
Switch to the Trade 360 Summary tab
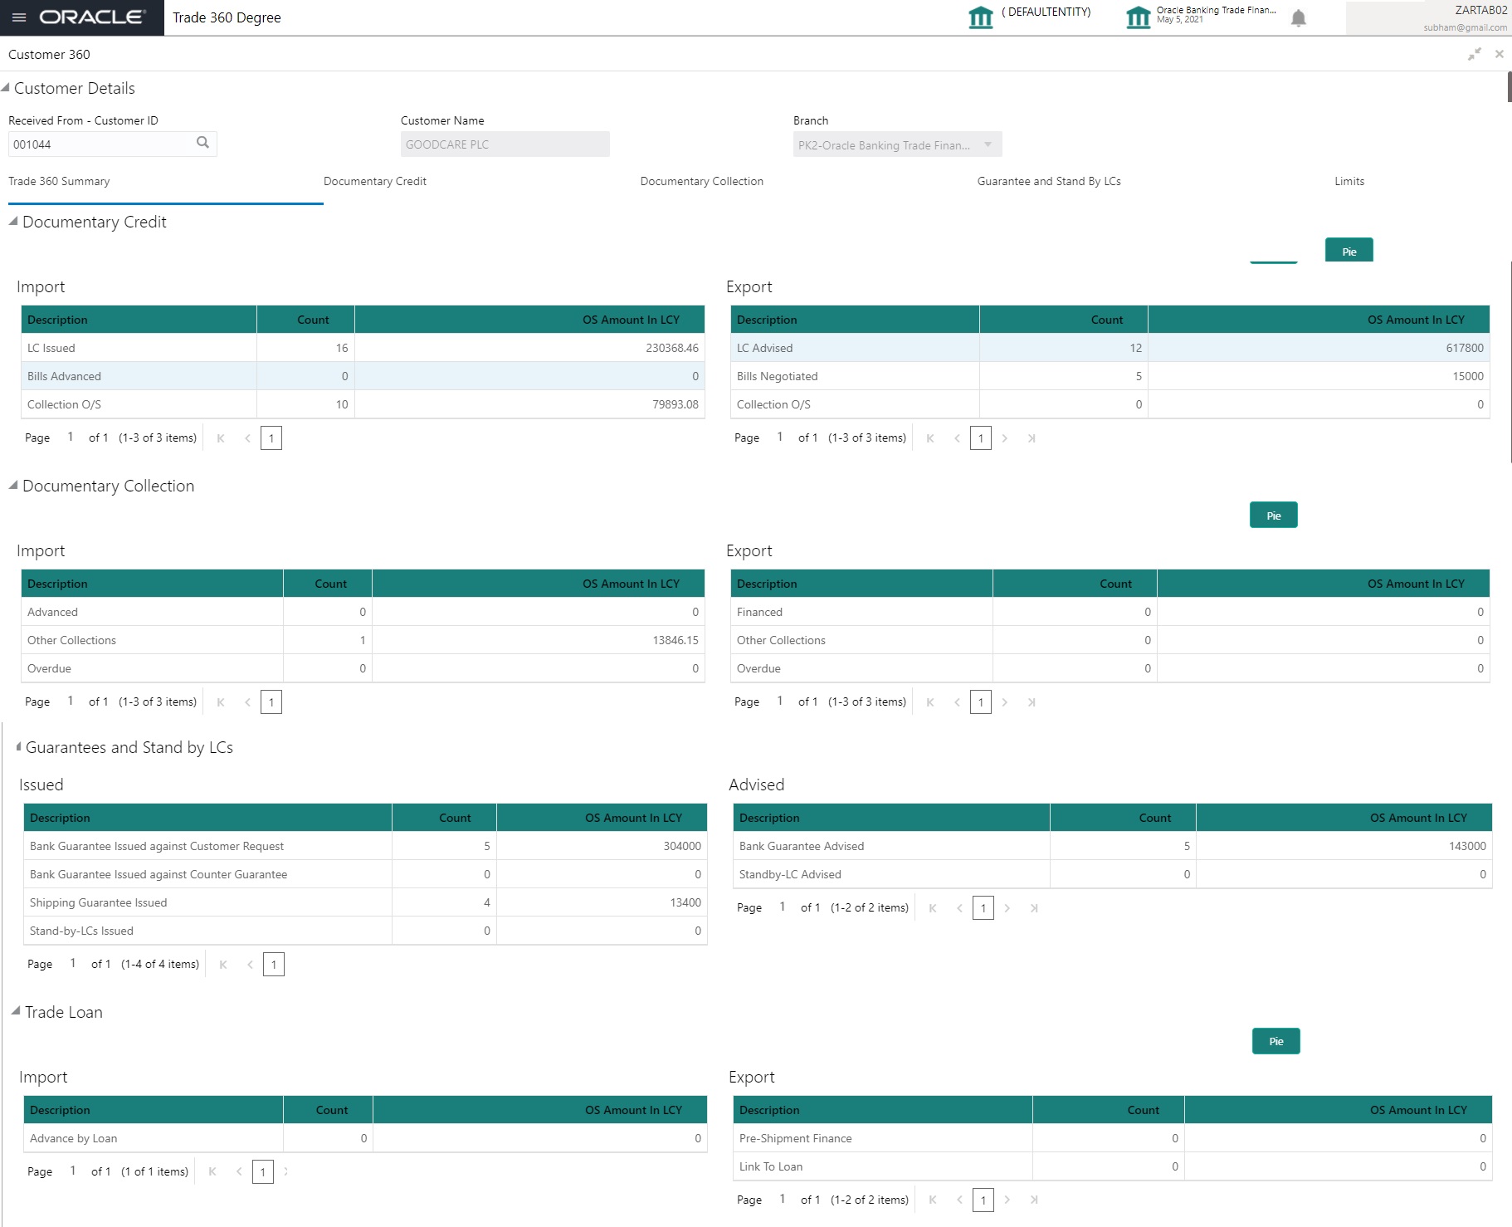coord(59,181)
